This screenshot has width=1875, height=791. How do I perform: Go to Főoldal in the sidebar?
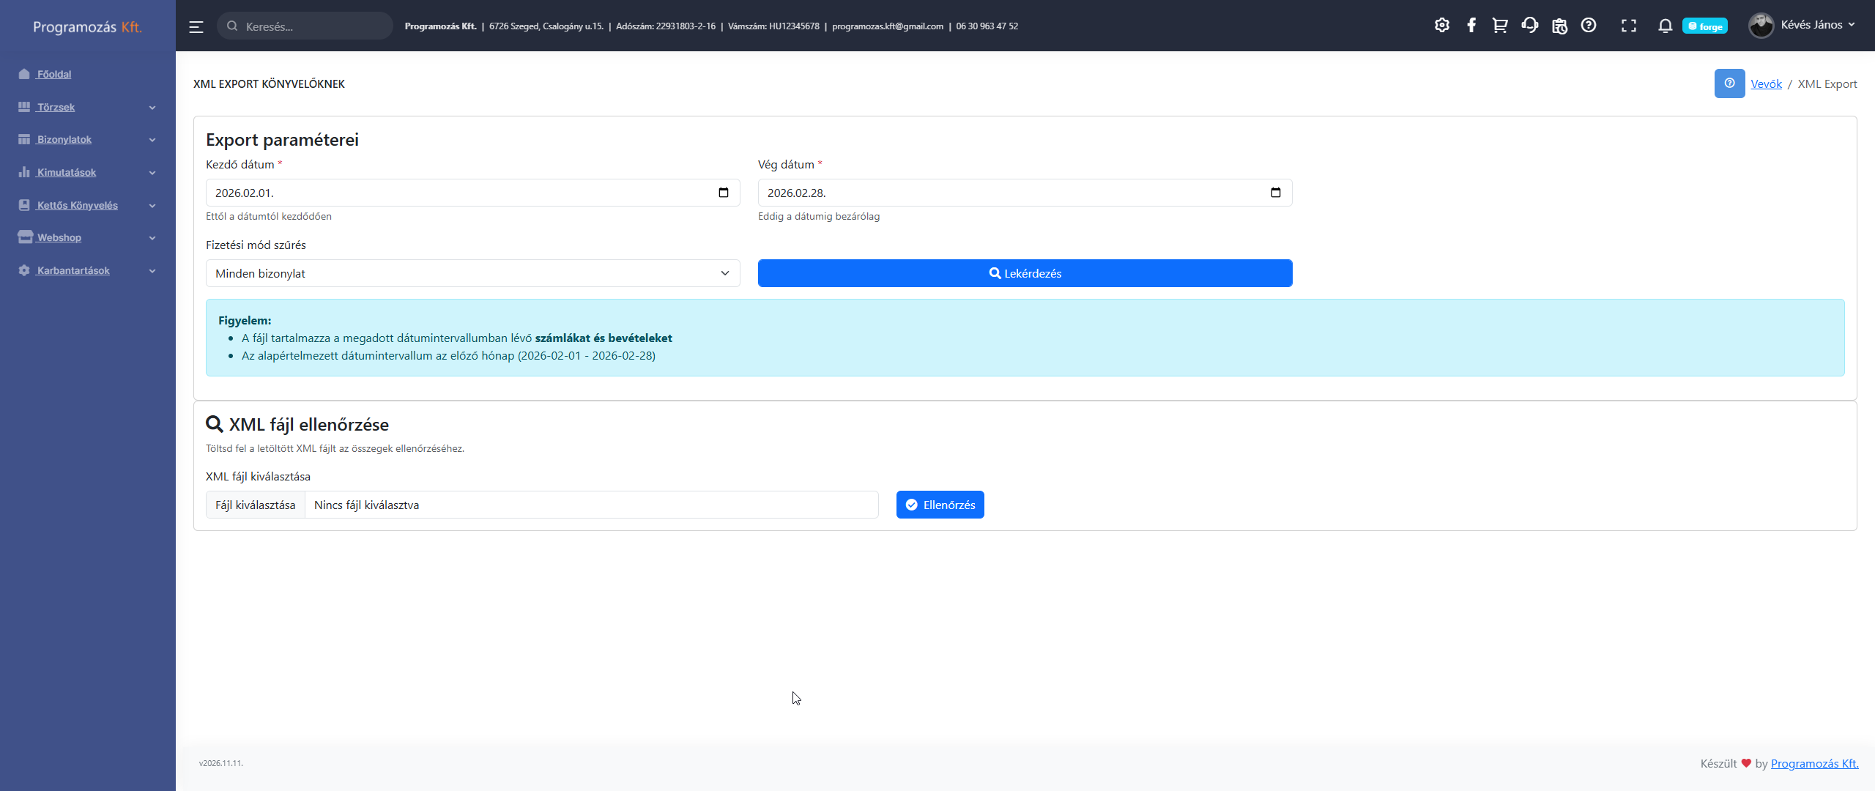(54, 74)
